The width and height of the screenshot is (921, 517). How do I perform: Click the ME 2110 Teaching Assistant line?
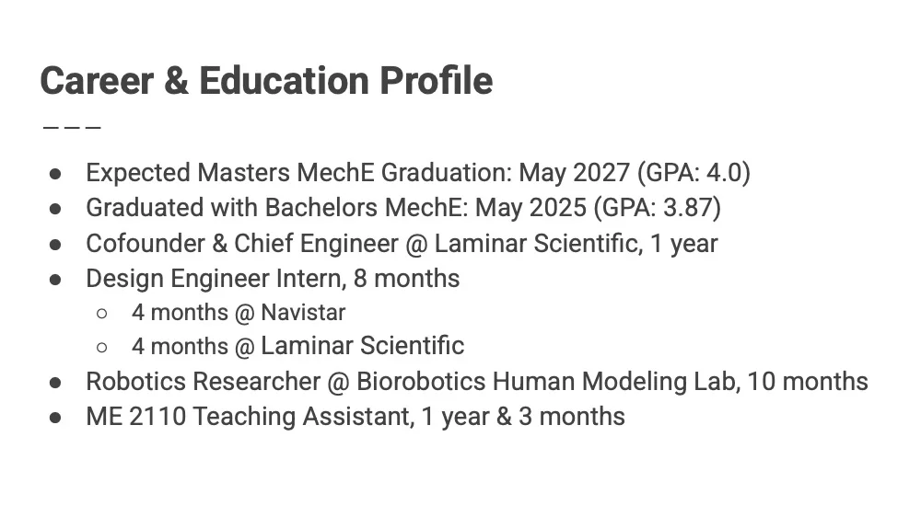355,416
